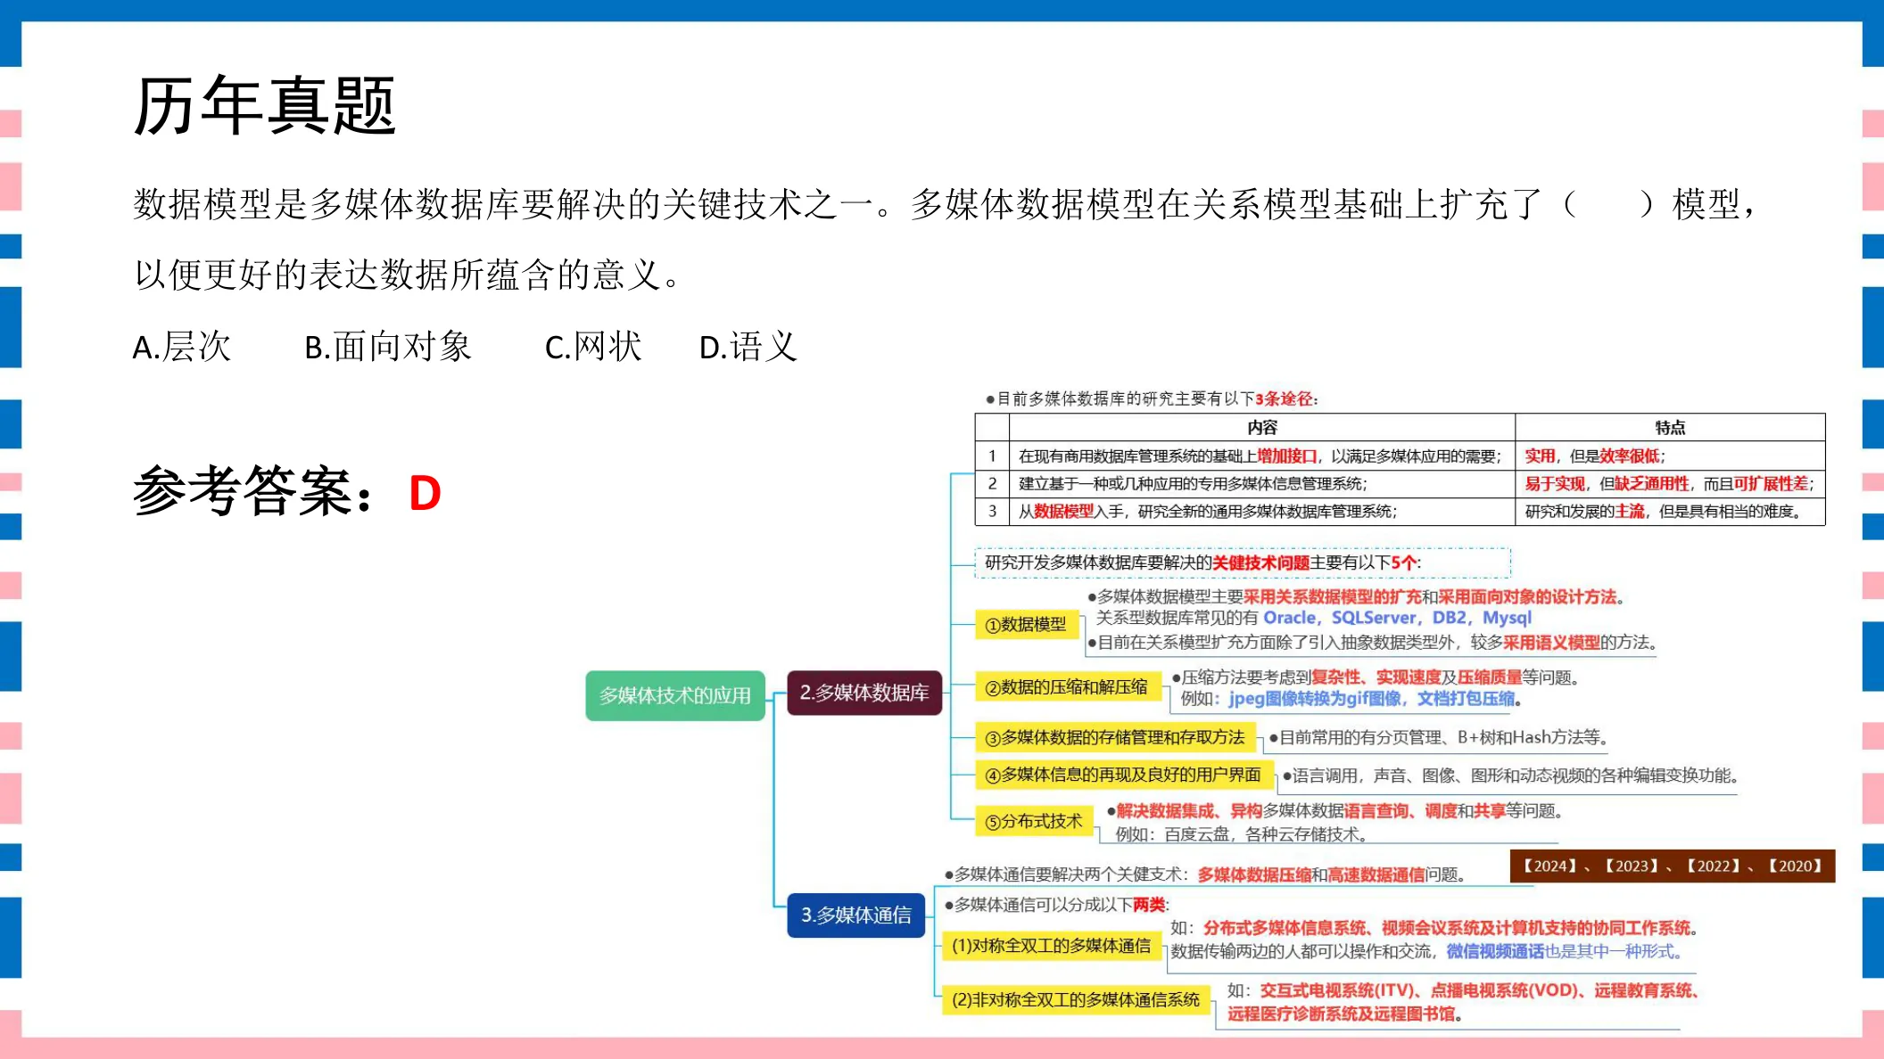Click table row 2 text 建立基于一种或几种应用
The image size is (1884, 1059).
[1193, 484]
